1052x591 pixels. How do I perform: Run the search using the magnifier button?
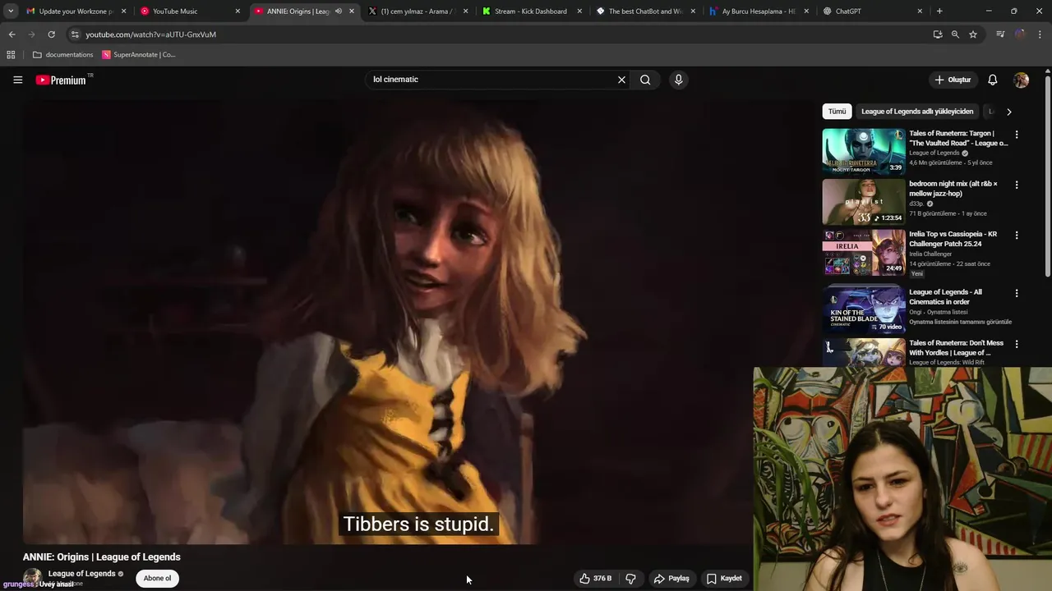click(645, 80)
